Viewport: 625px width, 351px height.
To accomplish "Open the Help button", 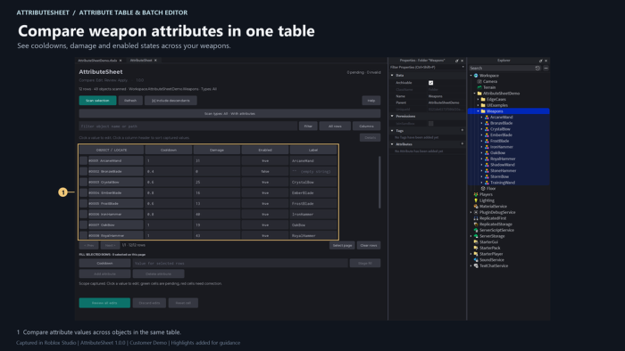I will click(x=371, y=101).
